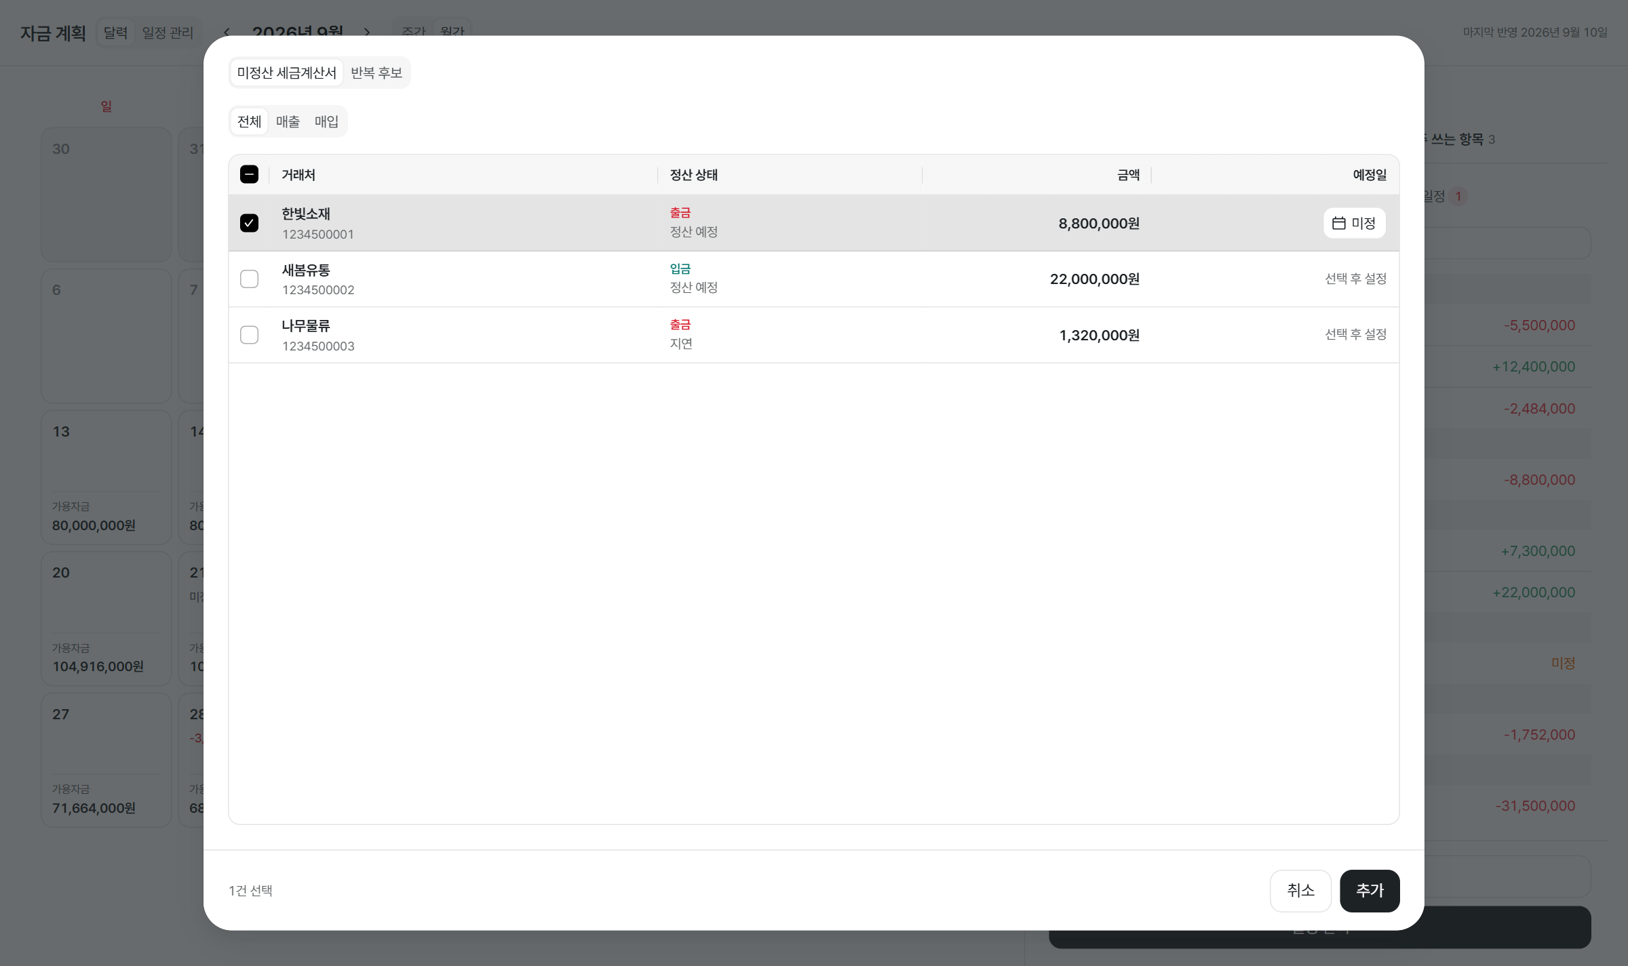The width and height of the screenshot is (1628, 966).
Task: Click the 입금 label for 새봄유통
Action: click(680, 269)
